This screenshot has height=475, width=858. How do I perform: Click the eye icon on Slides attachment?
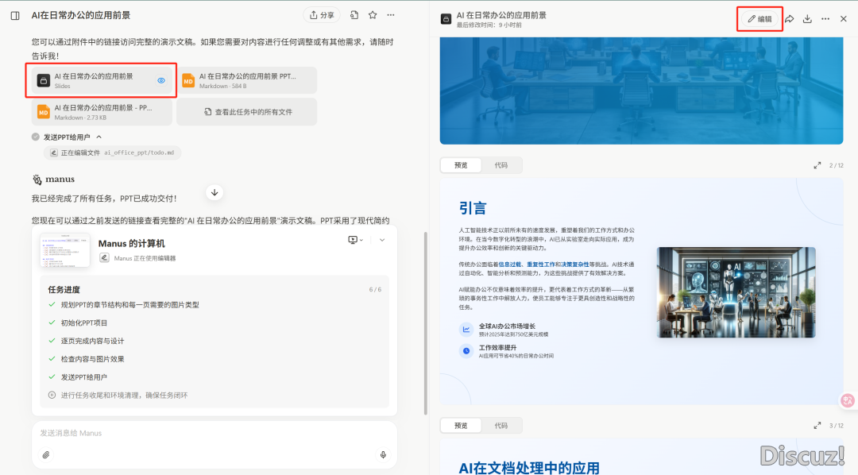pos(161,80)
